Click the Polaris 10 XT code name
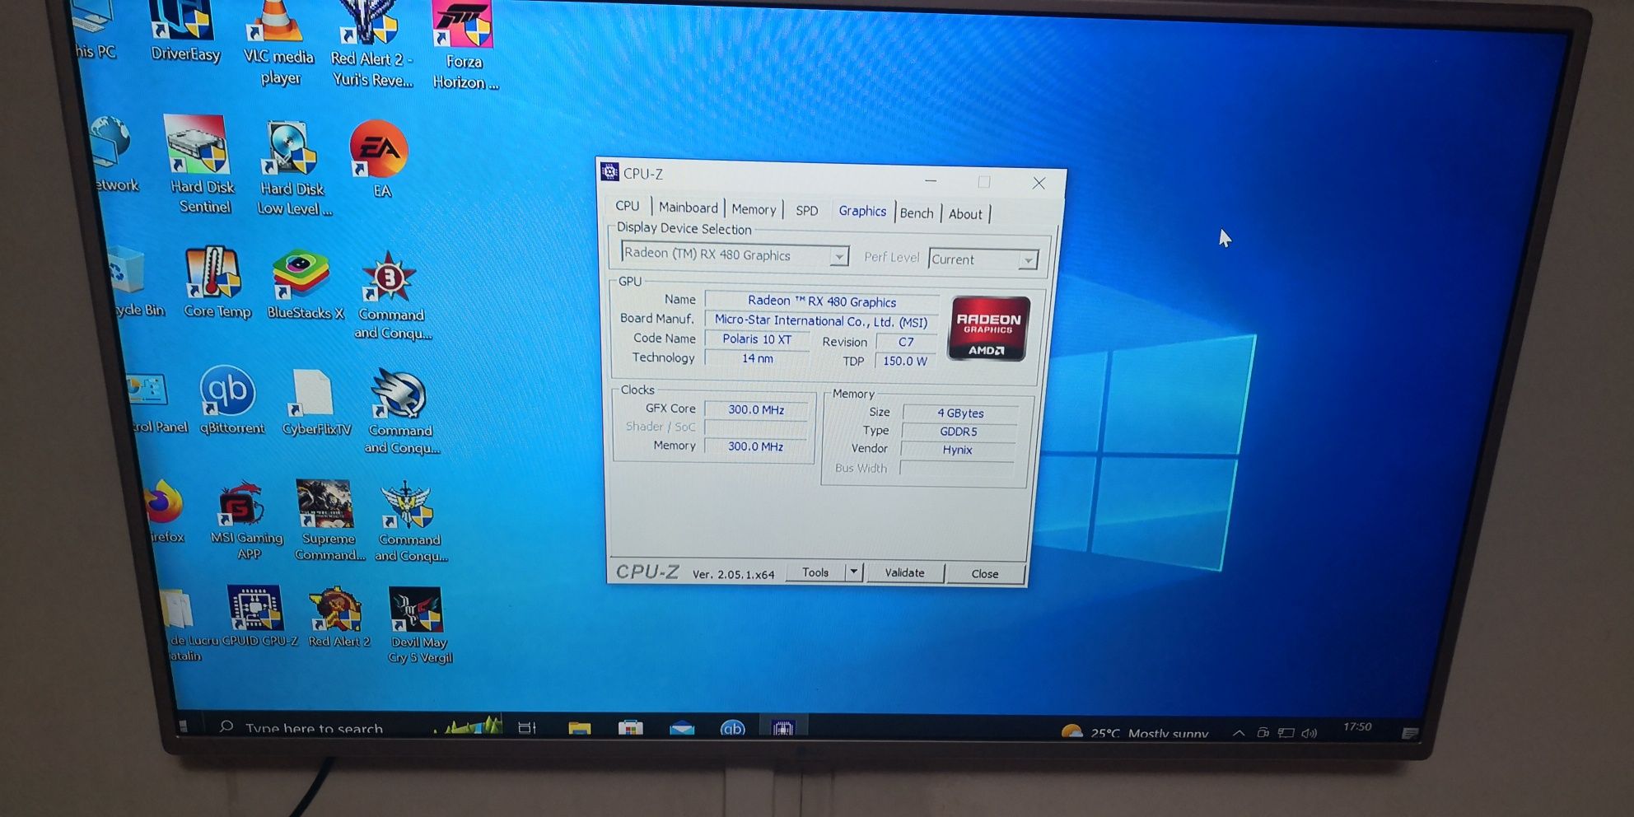Viewport: 1634px width, 817px height. pos(757,339)
